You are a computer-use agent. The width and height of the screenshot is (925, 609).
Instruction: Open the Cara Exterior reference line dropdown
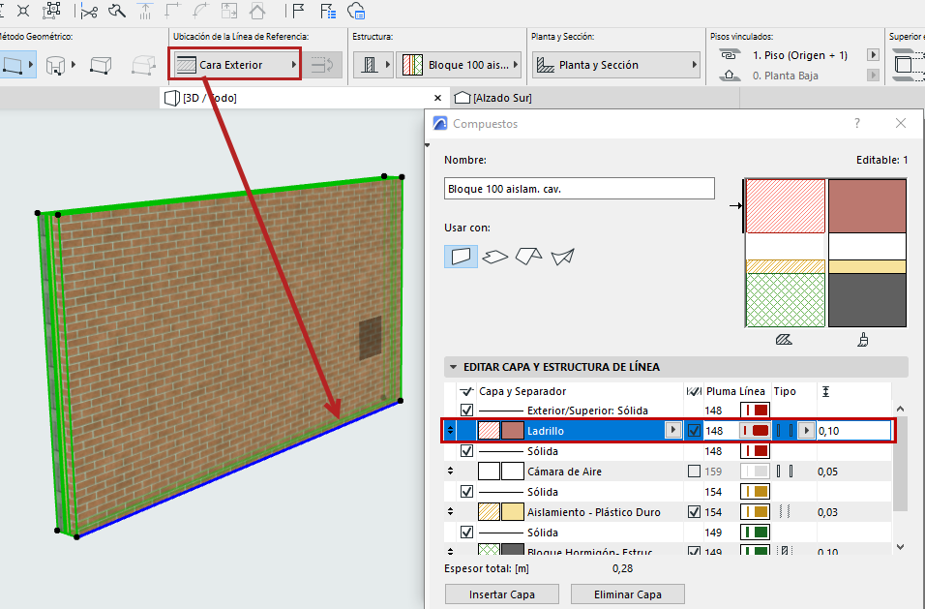235,64
